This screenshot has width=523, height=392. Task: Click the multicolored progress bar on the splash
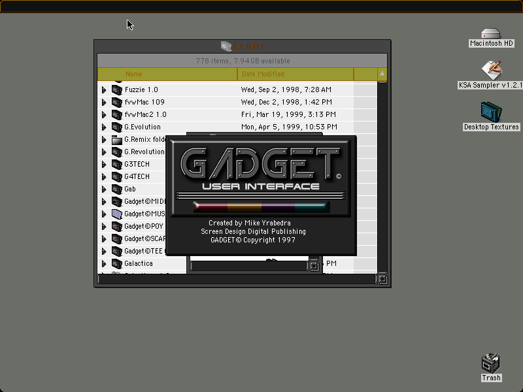[x=261, y=206]
